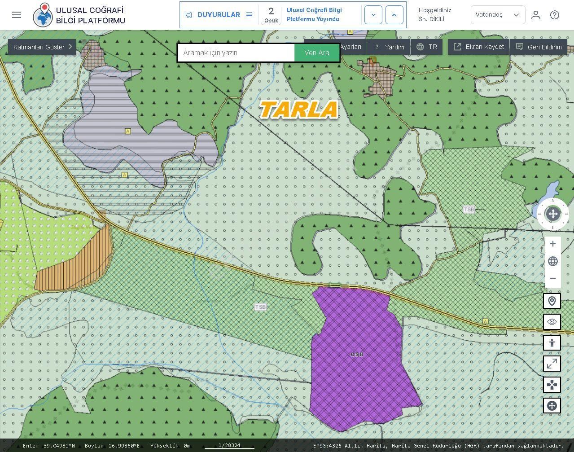This screenshot has width=574, height=452.
Task: Open the hamburger main menu
Action: pyautogui.click(x=17, y=15)
